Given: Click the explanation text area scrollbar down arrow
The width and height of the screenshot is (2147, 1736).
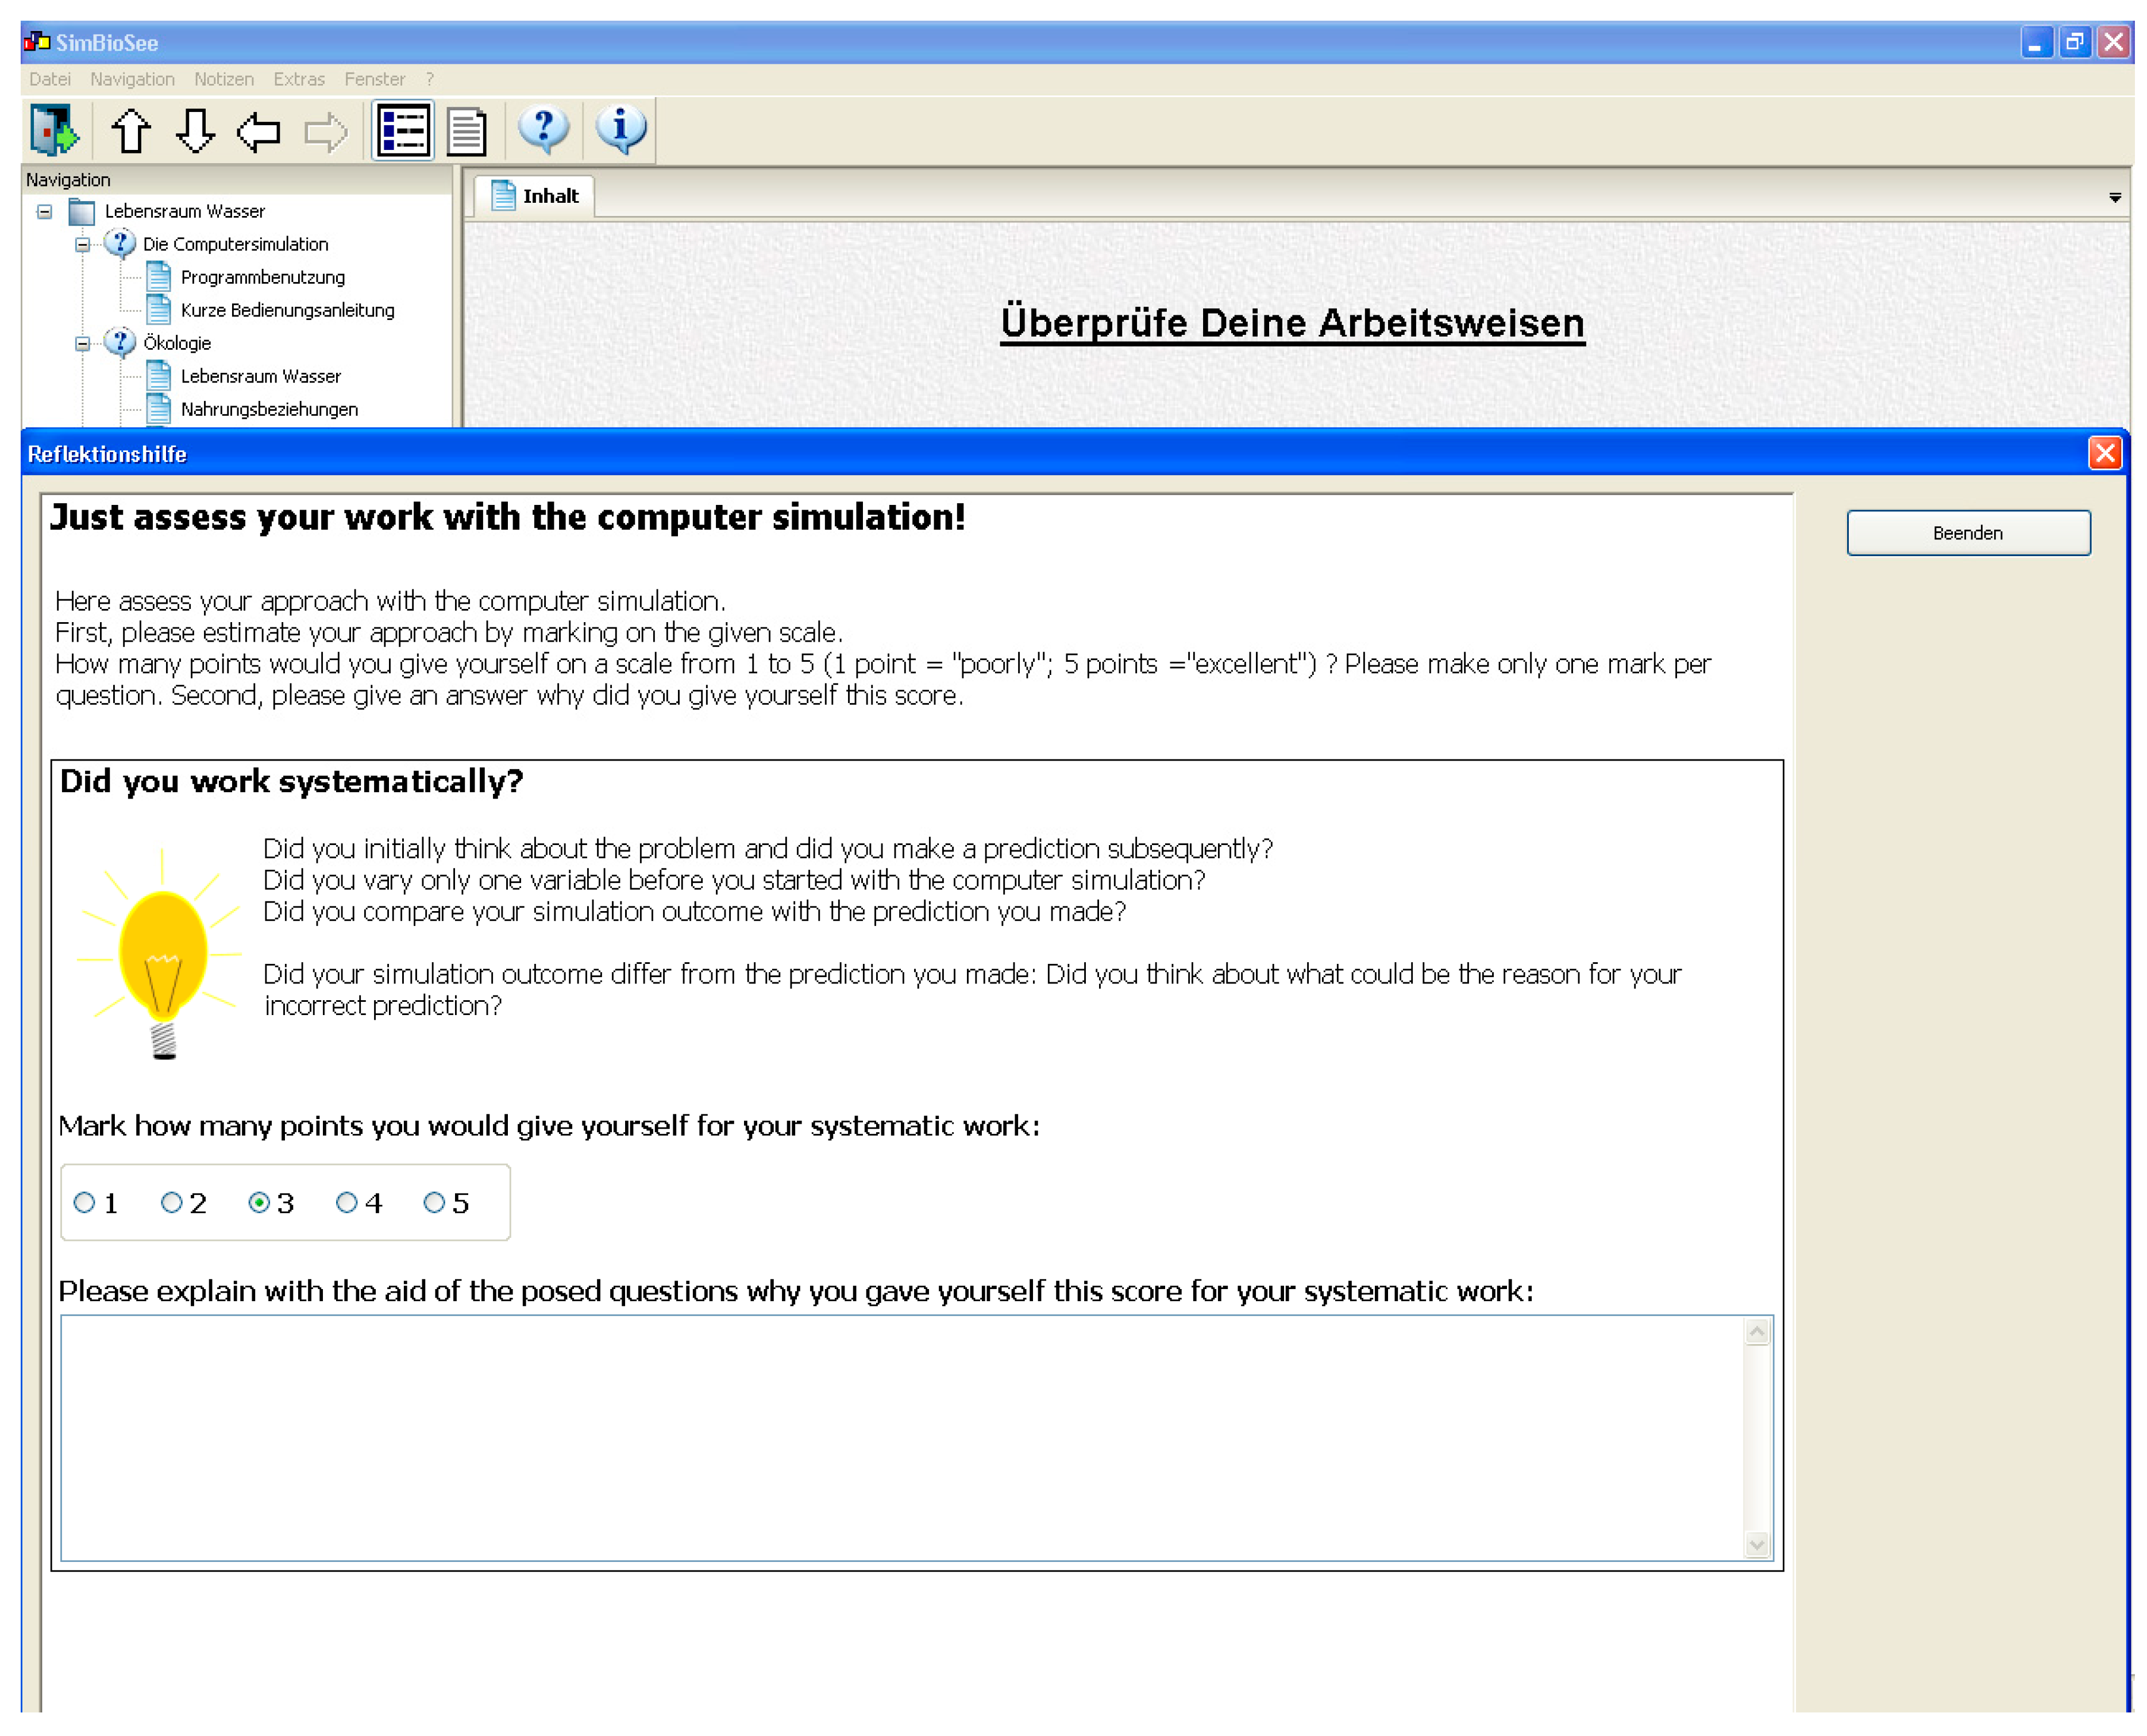Looking at the screenshot, I should click(x=1756, y=1544).
